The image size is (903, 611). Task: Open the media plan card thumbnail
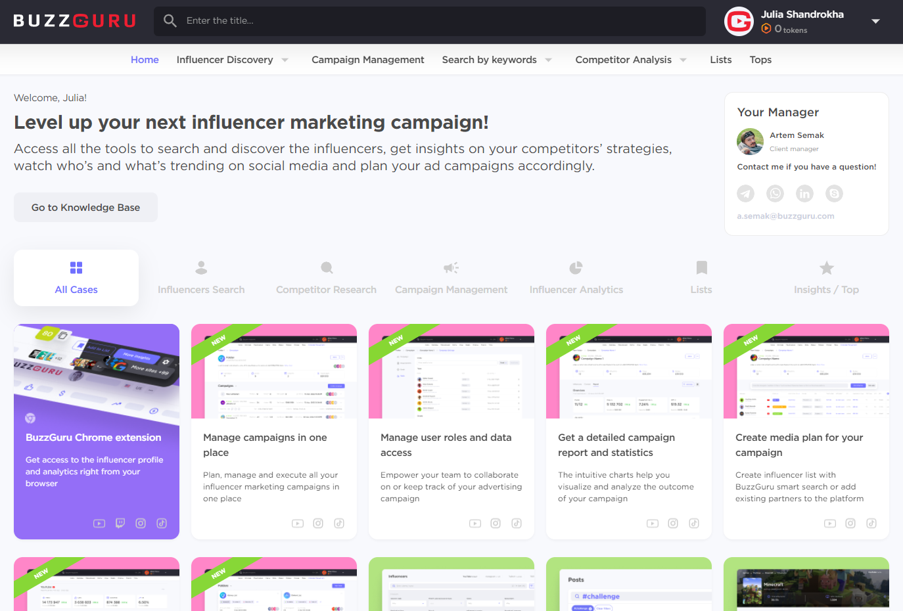[806, 371]
